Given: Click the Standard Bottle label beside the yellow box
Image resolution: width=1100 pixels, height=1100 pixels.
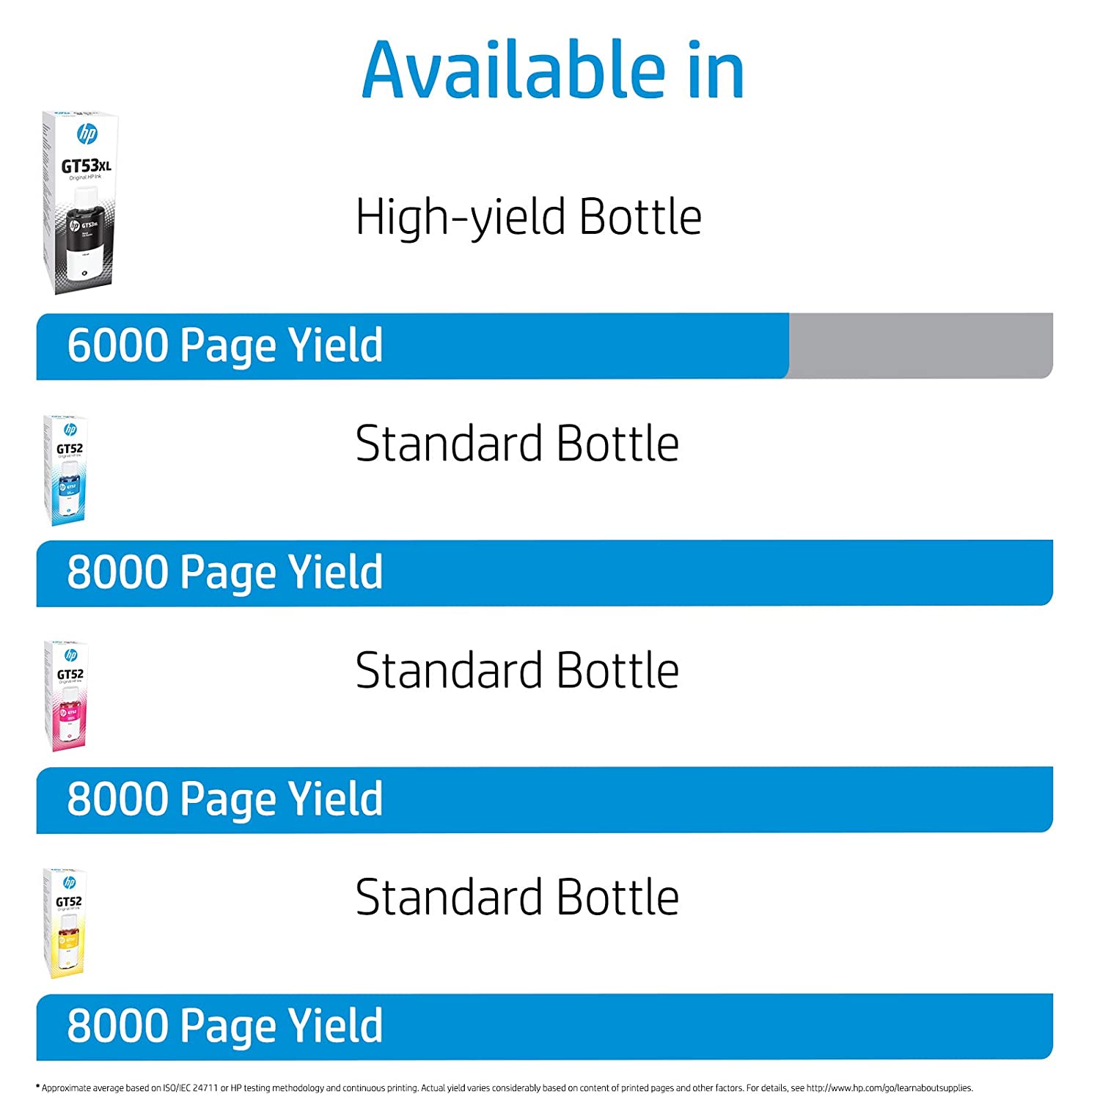Looking at the screenshot, I should [x=517, y=898].
